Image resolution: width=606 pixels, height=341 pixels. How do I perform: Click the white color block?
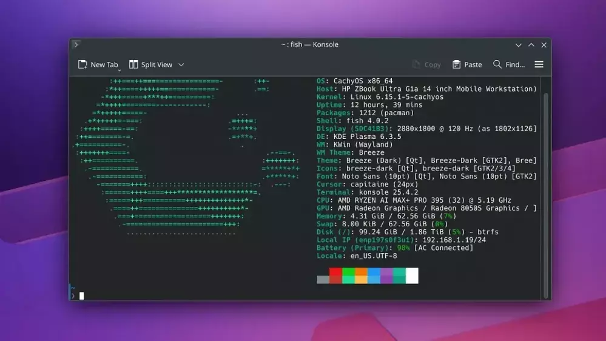412,275
